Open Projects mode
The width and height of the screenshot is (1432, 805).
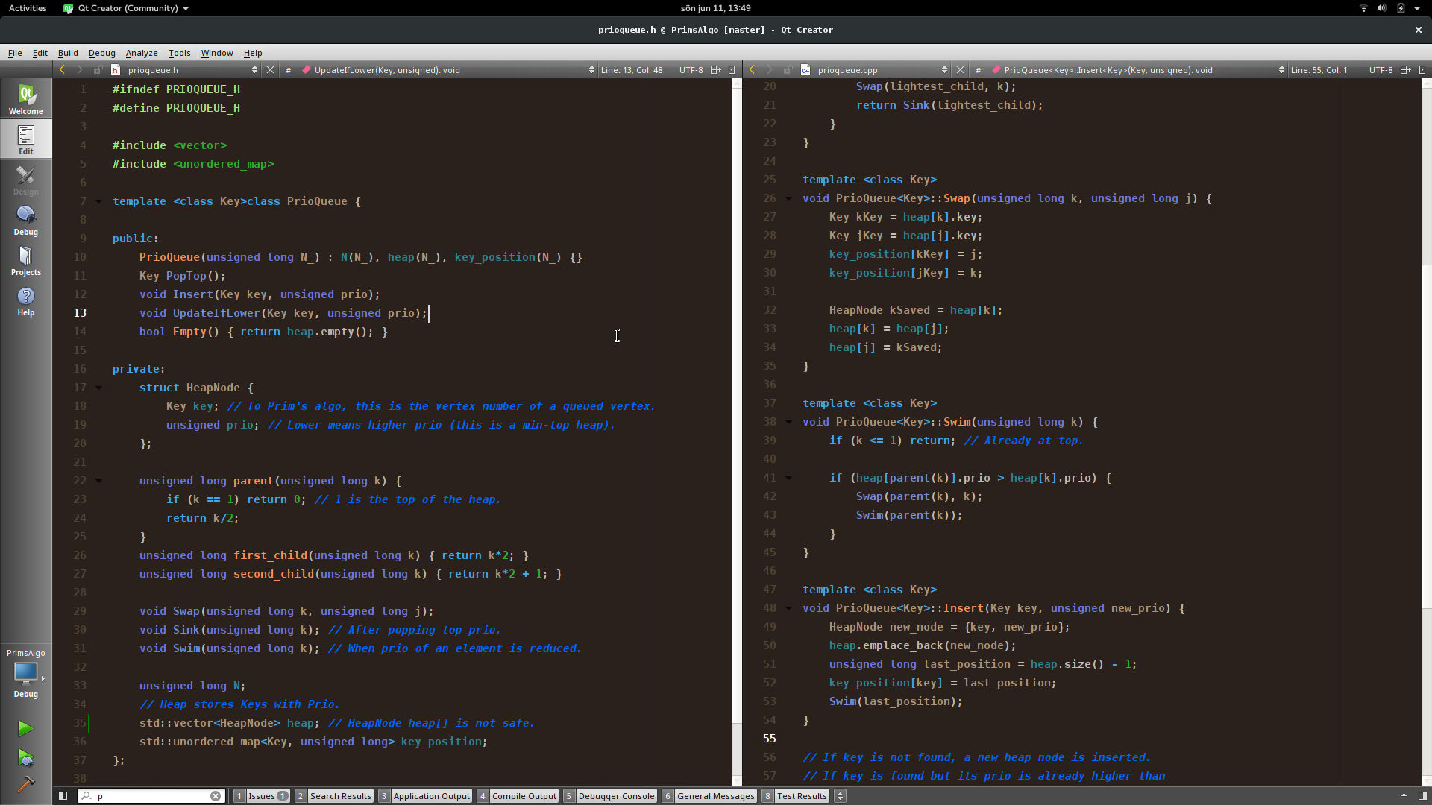pyautogui.click(x=25, y=260)
